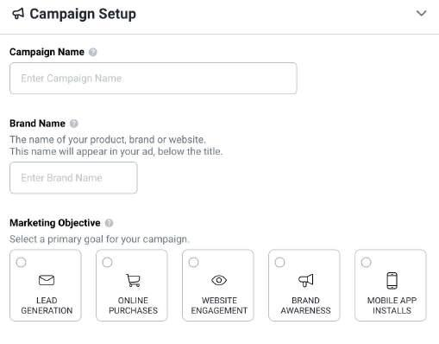
Task: Click the help icon next to Brand Name
Action: [74, 124]
